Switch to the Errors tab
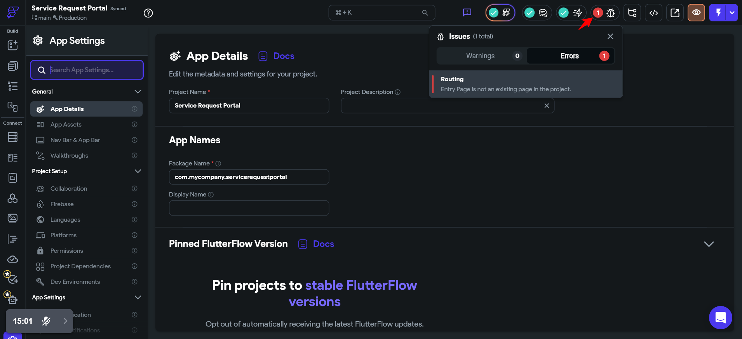The height and width of the screenshot is (339, 742). [x=570, y=56]
